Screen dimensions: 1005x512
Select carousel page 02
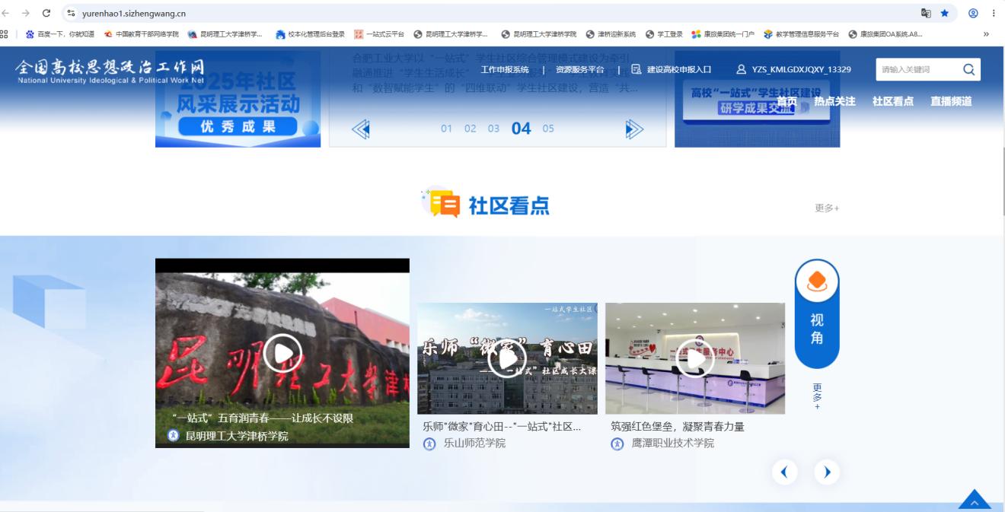point(471,129)
